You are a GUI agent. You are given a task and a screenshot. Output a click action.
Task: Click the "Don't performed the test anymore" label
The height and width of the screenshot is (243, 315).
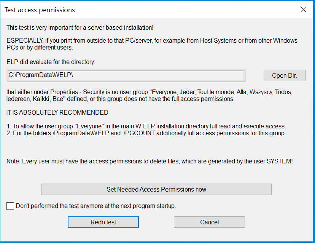[95, 206]
